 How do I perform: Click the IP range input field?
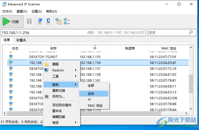click(x=73, y=33)
